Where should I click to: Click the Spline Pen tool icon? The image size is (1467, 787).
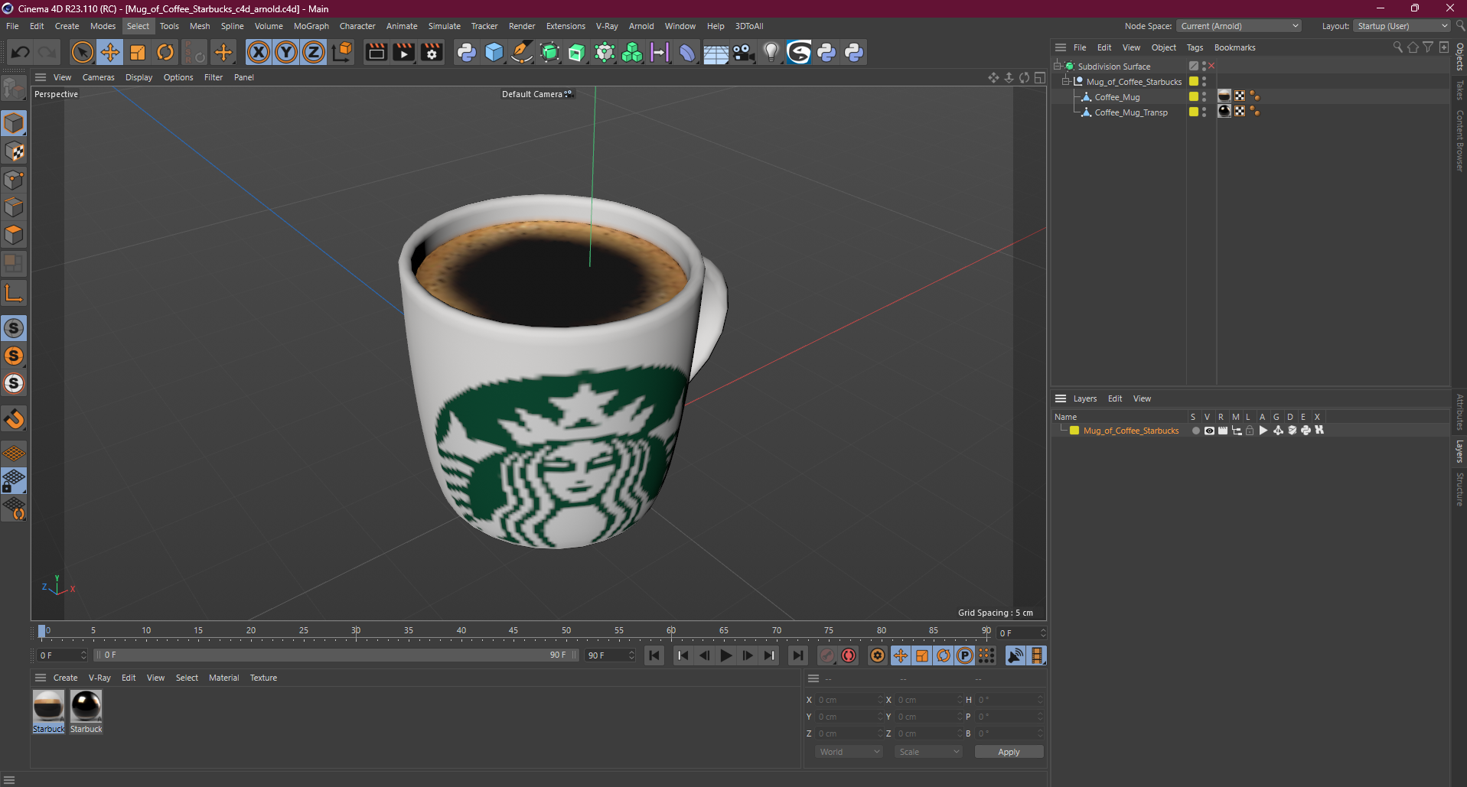coord(522,53)
